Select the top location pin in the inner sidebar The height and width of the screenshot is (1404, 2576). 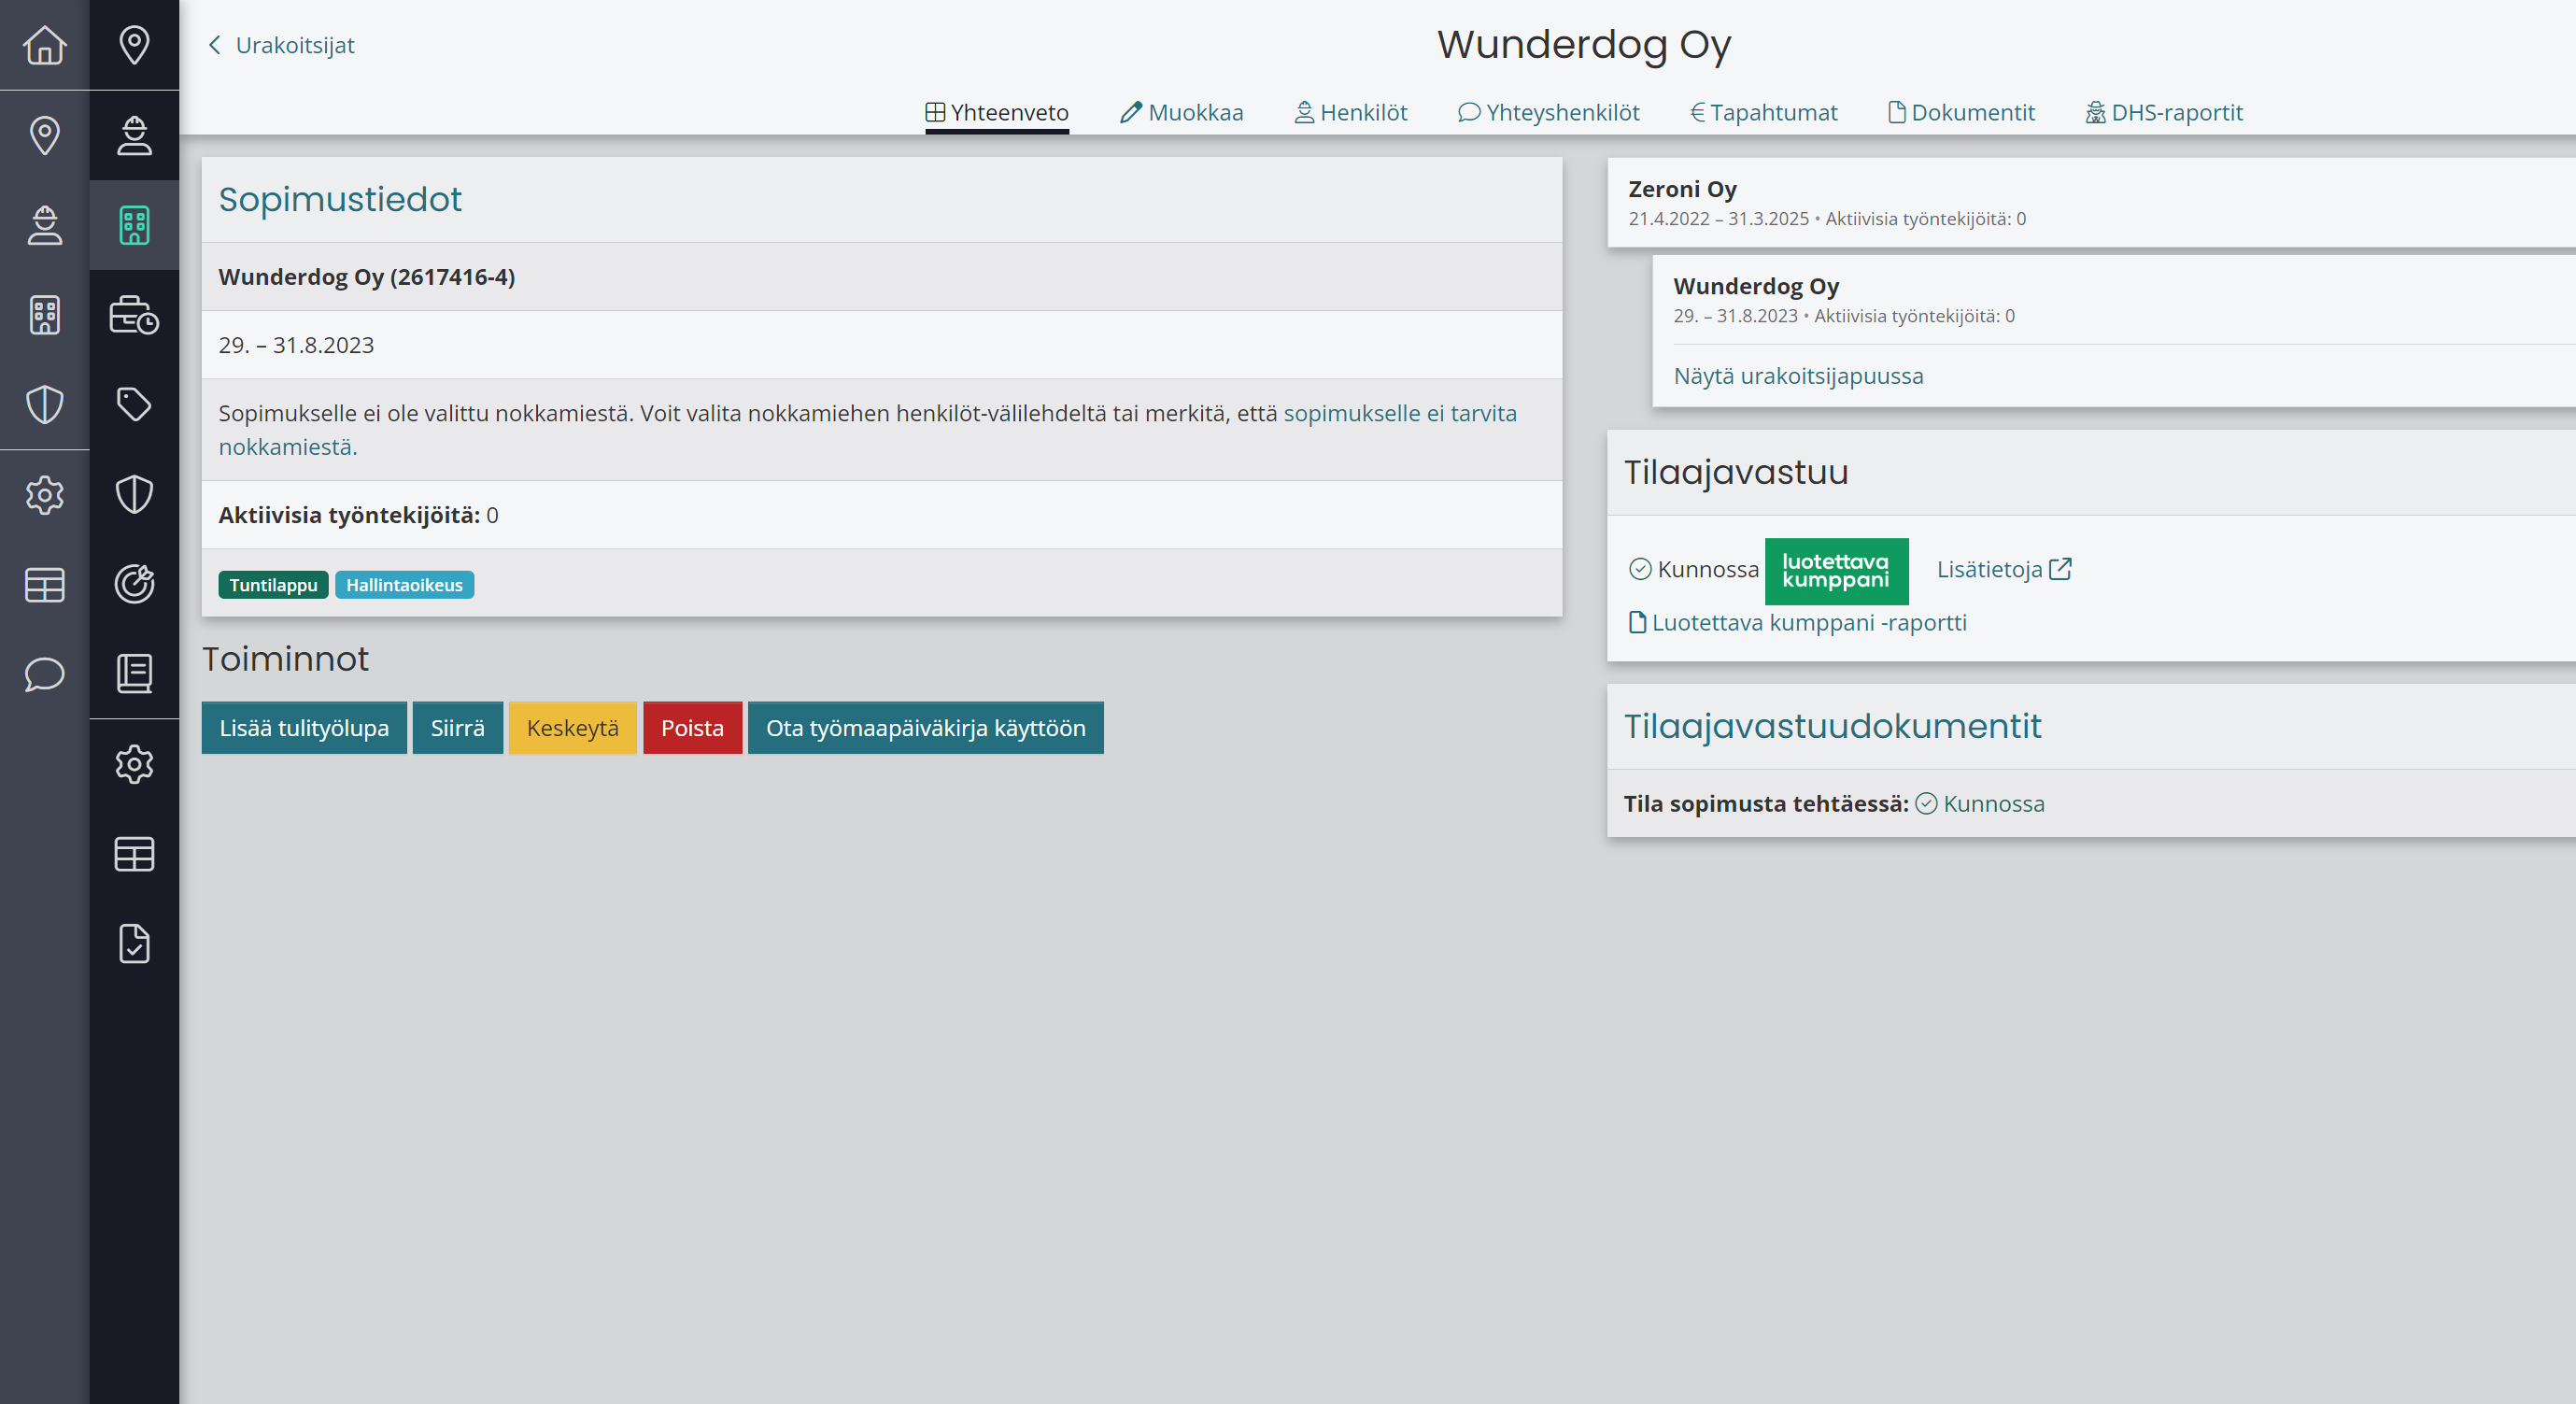pos(134,45)
